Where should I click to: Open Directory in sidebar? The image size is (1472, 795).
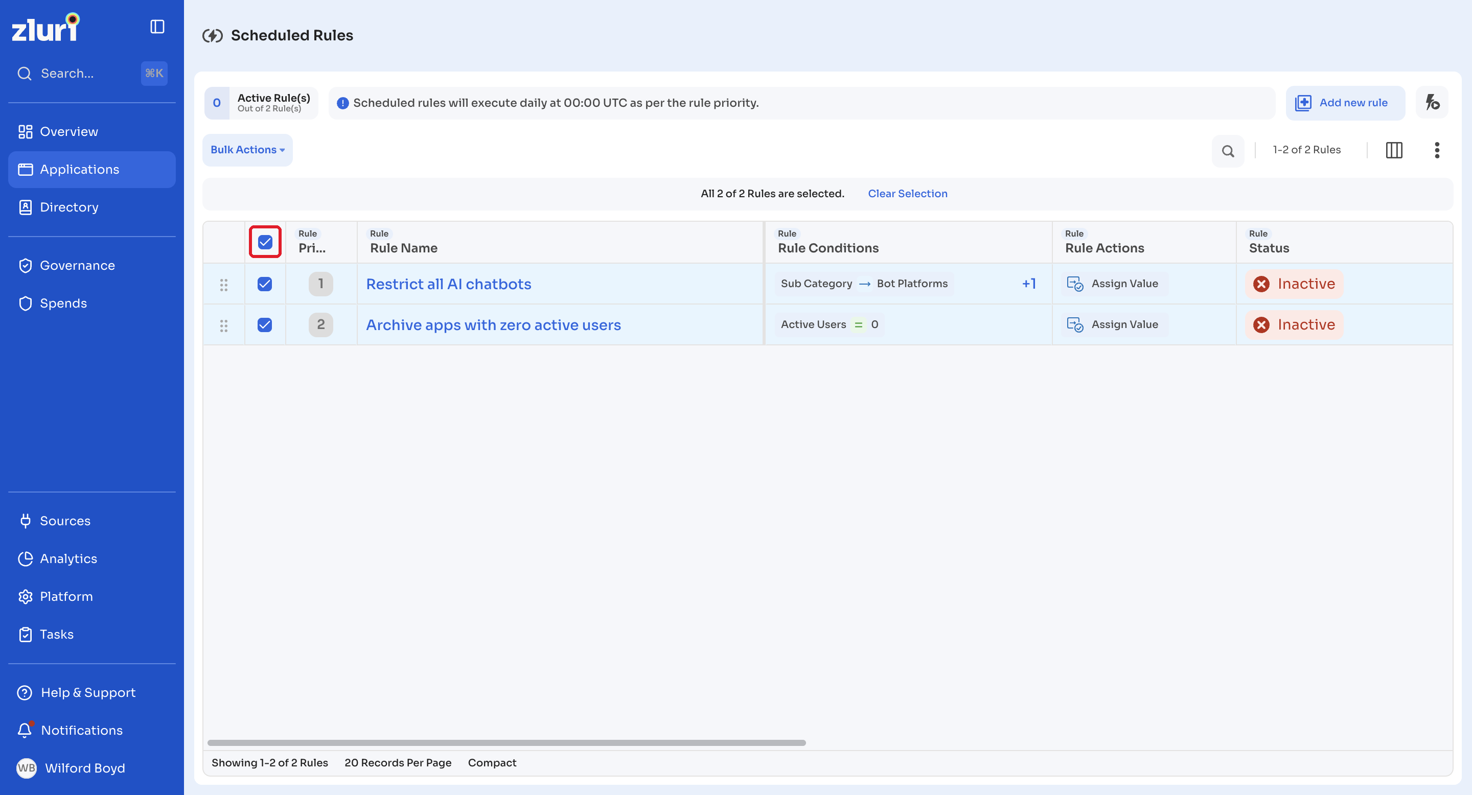[x=92, y=207]
